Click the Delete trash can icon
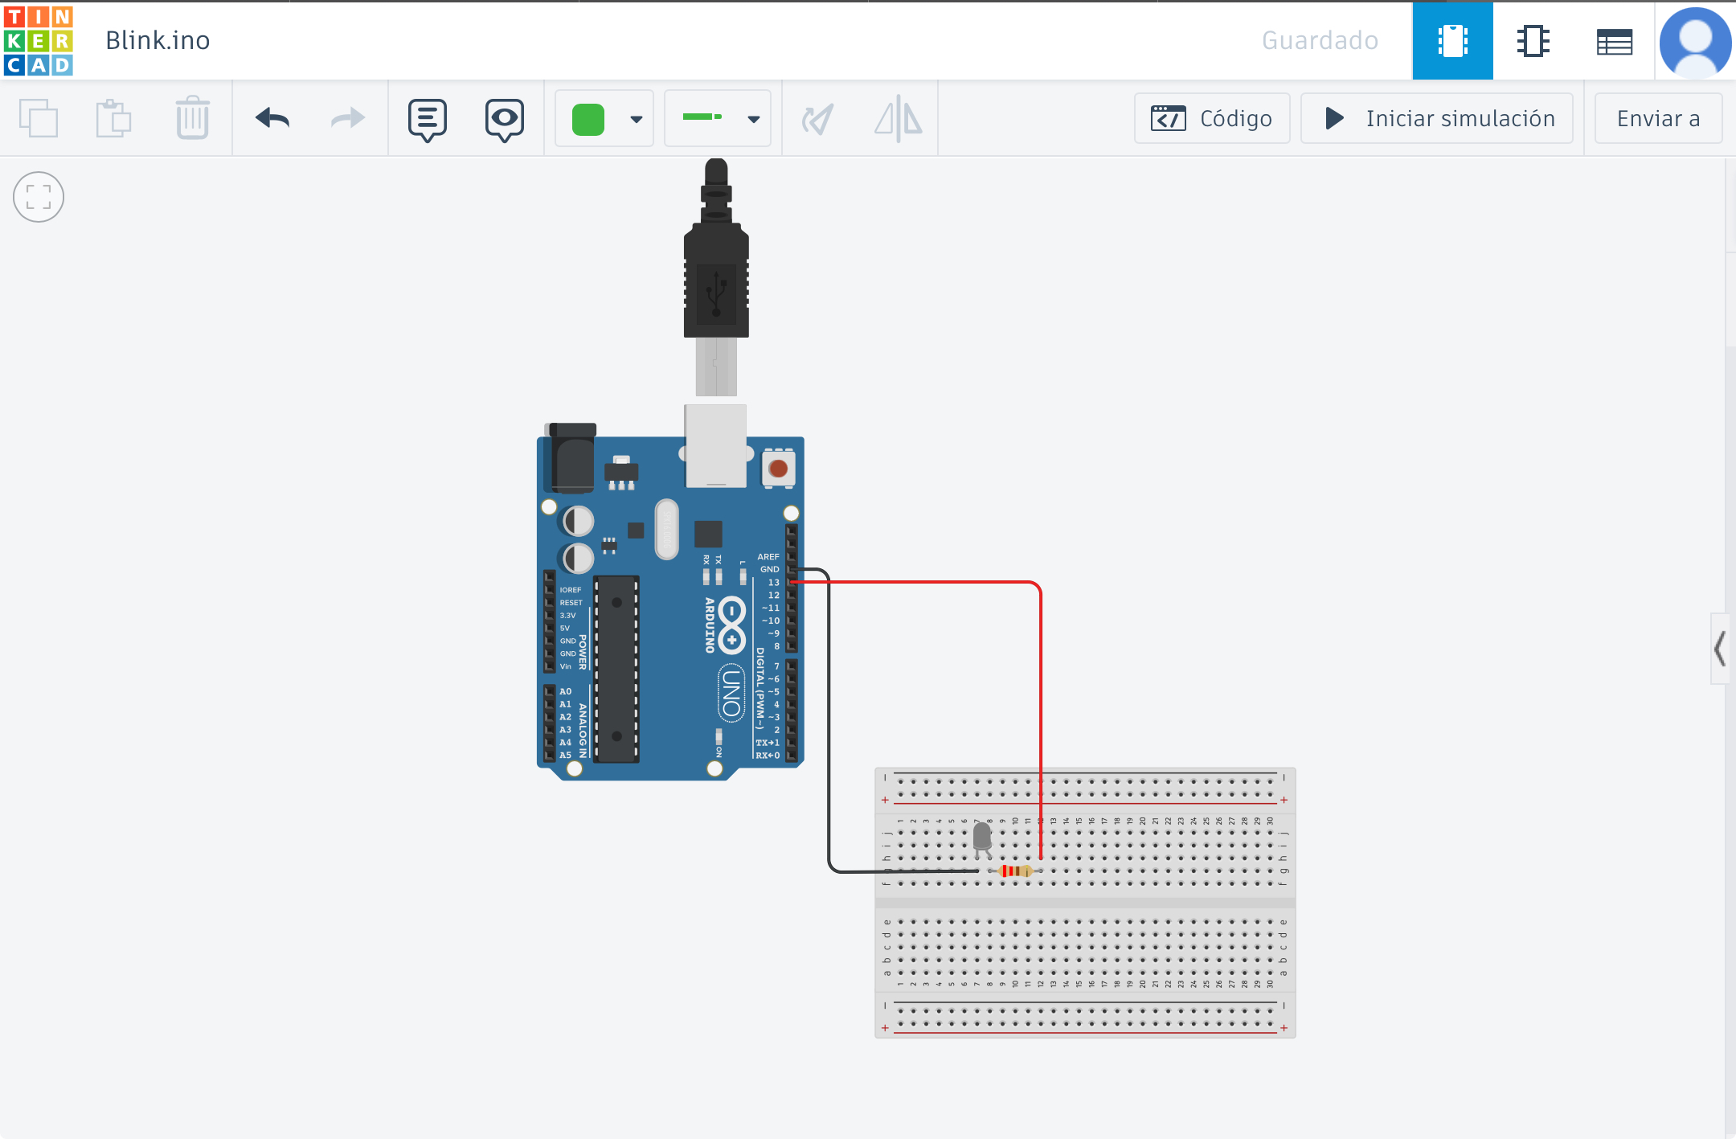This screenshot has height=1139, width=1736. pyautogui.click(x=192, y=118)
